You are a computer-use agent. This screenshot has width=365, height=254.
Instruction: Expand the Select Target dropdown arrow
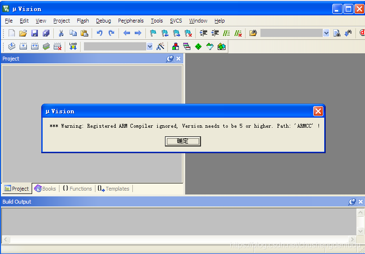(x=150, y=47)
